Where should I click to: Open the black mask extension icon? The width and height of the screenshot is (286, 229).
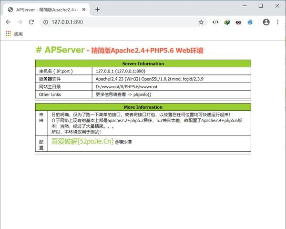click(238, 22)
